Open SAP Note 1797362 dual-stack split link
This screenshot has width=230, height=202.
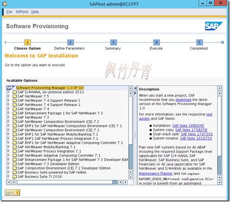coord(197,134)
